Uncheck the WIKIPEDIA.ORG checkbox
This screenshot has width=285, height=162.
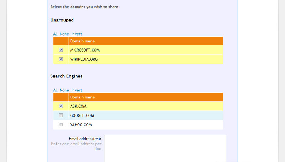point(61,59)
